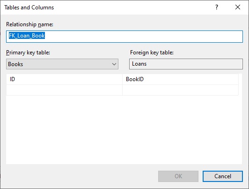Click blank white area below column rows

[124, 129]
